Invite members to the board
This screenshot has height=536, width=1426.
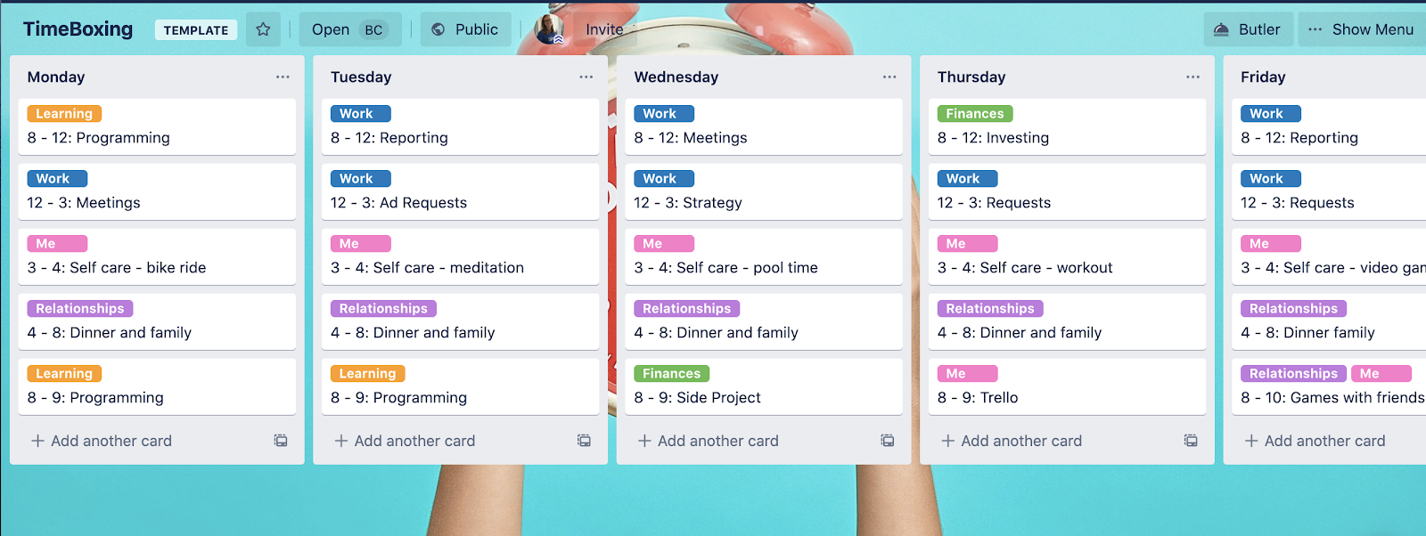coord(604,29)
